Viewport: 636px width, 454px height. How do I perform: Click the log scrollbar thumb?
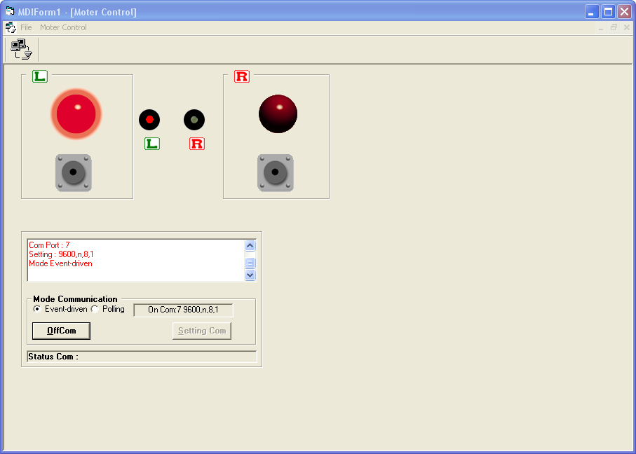coord(250,263)
